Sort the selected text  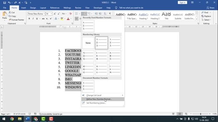pyautogui.click(x=105, y=14)
